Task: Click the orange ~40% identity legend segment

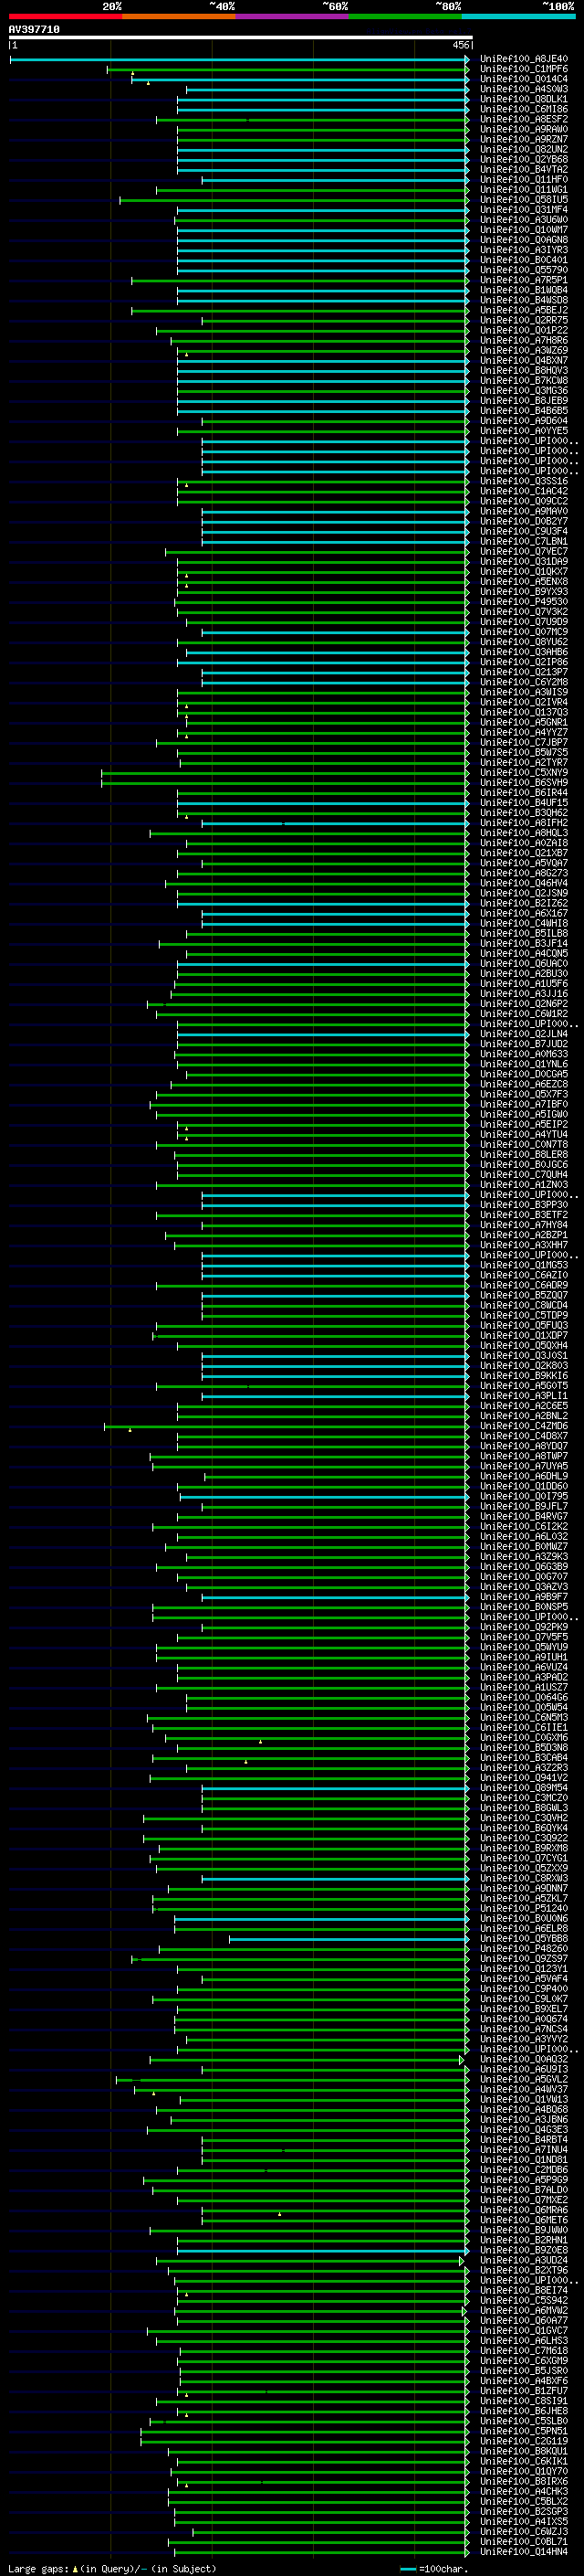Action: pyautogui.click(x=179, y=16)
